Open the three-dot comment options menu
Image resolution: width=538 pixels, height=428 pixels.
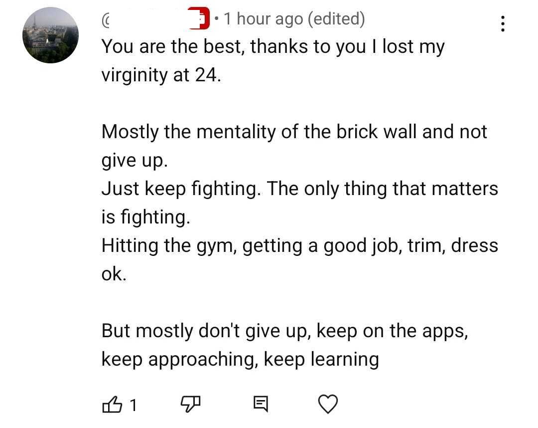point(503,23)
